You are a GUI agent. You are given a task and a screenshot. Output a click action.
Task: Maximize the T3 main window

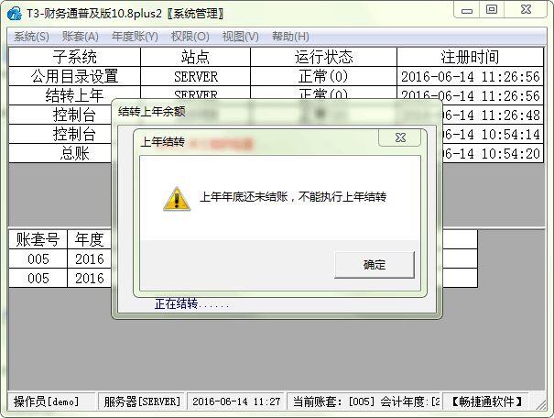click(492, 10)
